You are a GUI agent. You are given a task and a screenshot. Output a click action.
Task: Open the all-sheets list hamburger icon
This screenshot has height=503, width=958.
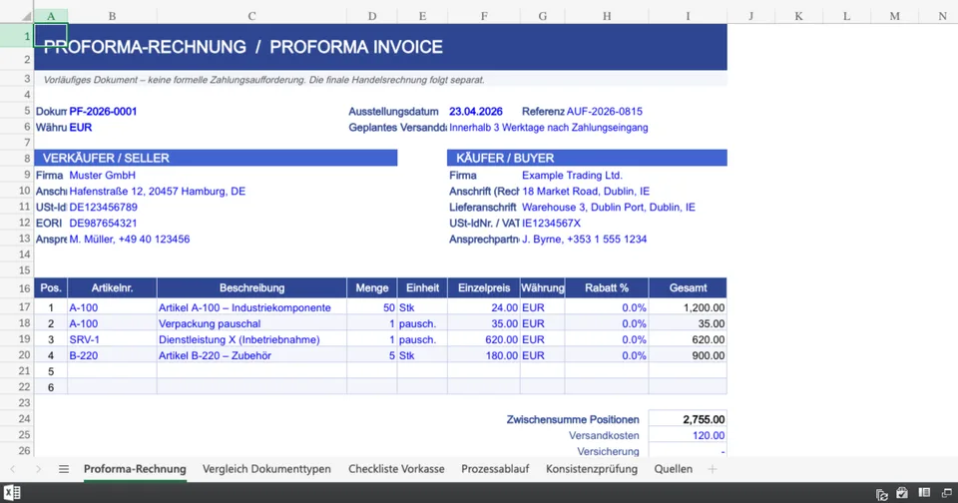coord(64,469)
